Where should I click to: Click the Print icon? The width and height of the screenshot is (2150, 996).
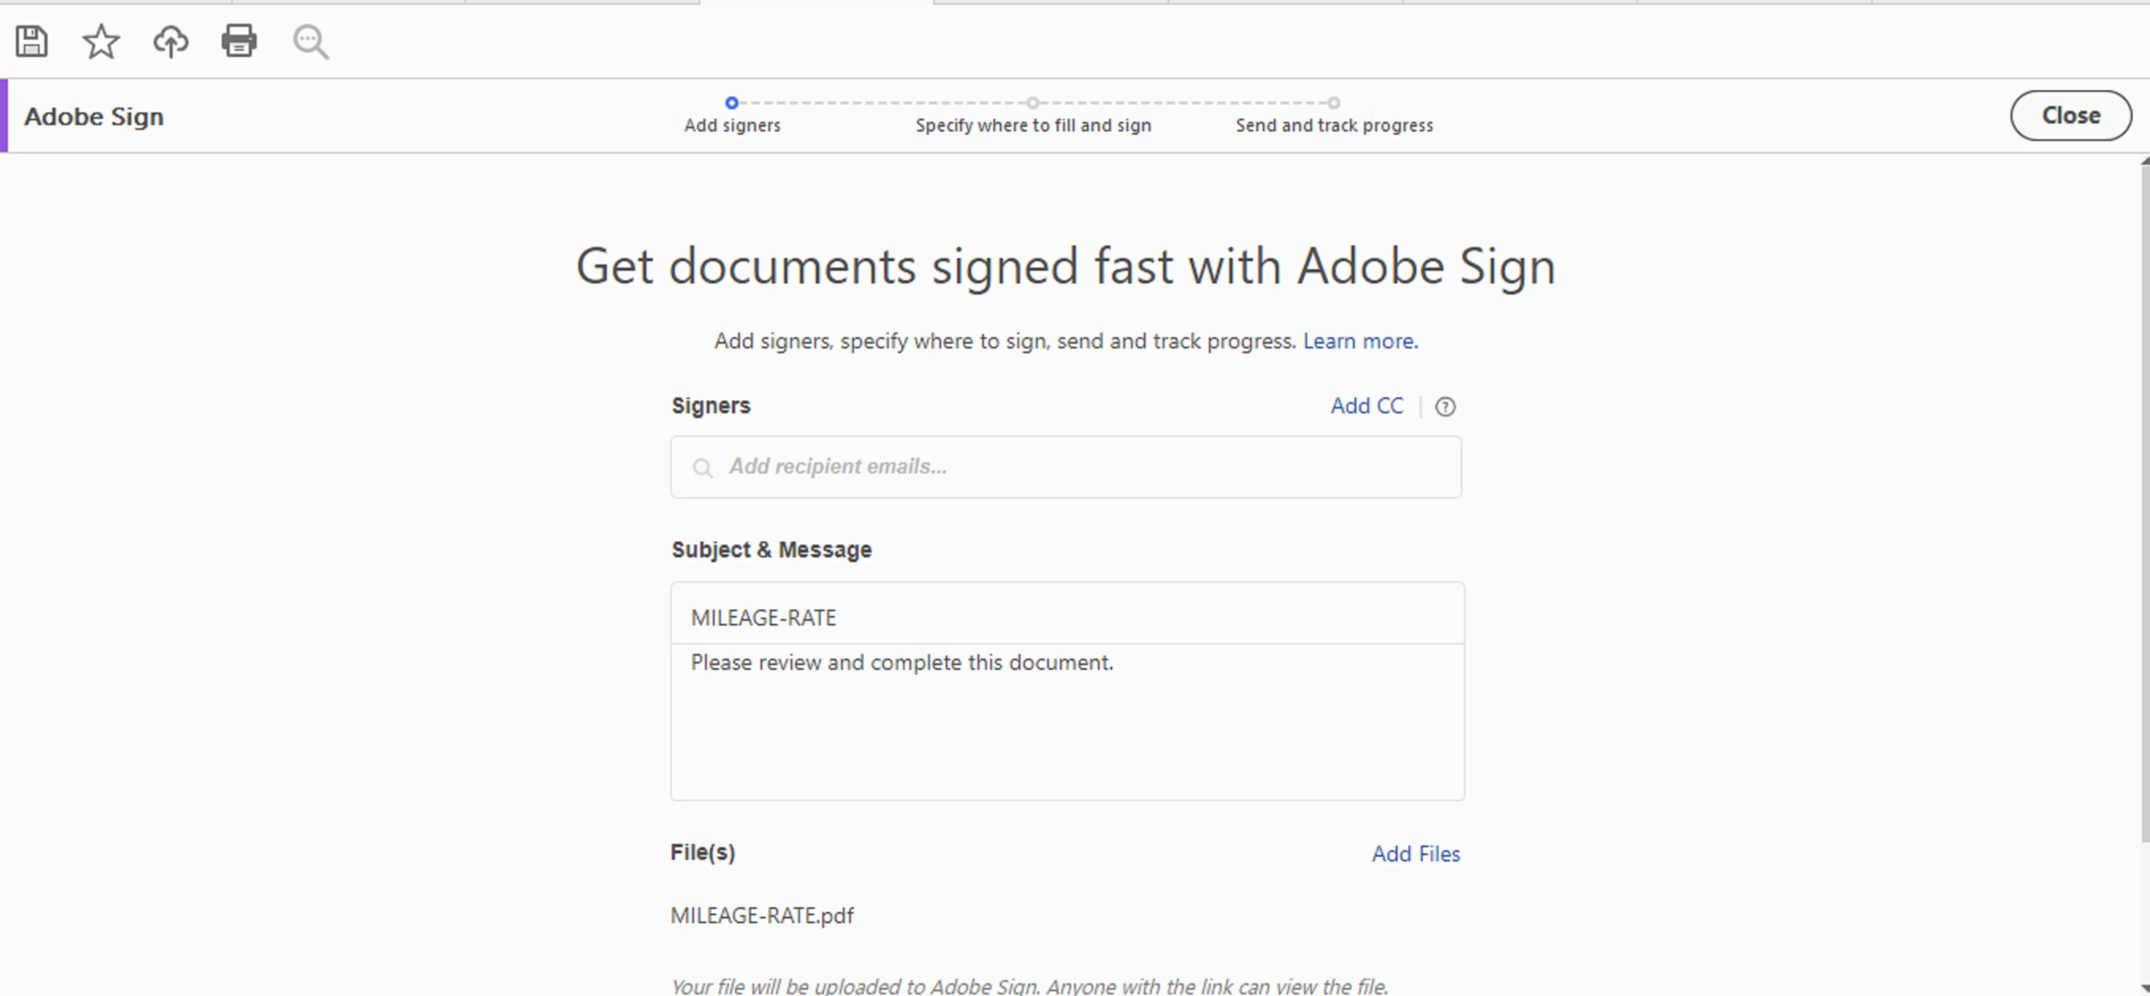coord(239,41)
